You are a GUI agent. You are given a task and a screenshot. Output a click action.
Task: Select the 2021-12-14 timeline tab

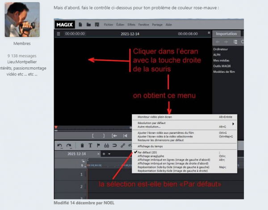point(76,154)
